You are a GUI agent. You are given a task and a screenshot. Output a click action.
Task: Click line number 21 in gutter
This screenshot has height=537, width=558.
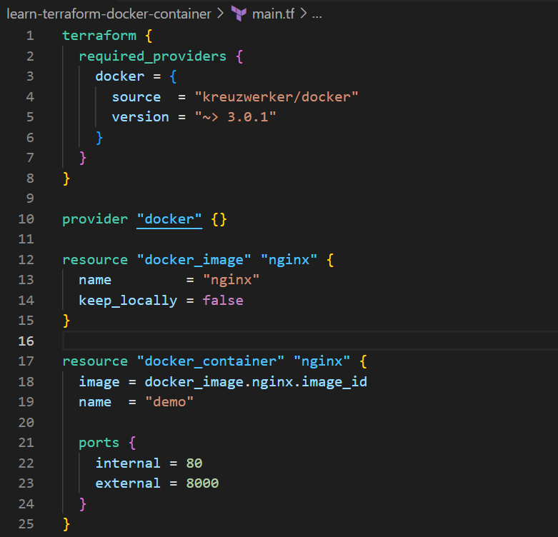point(26,443)
